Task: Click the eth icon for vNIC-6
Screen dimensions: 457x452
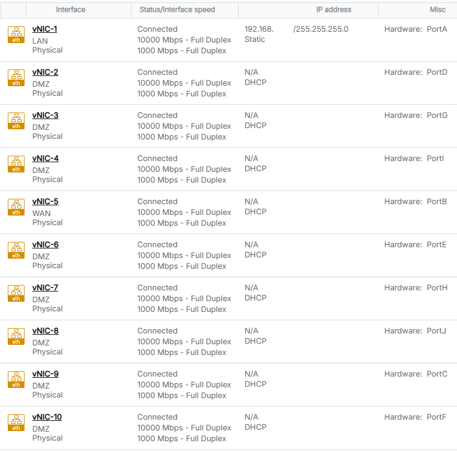Action: (16, 250)
